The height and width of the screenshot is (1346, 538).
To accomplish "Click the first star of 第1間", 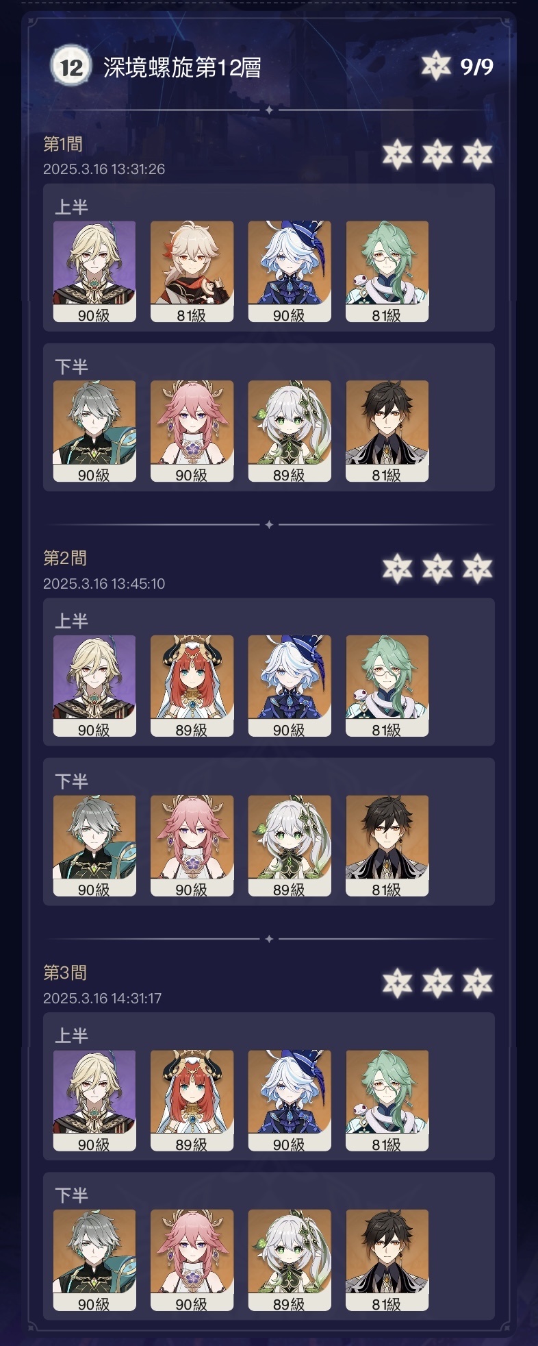I will (x=397, y=154).
